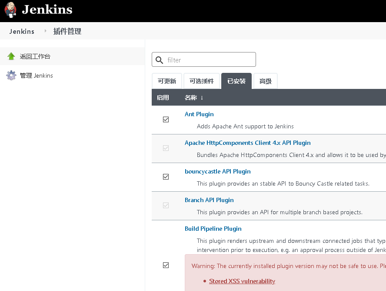Viewport: 386px width, 291px height.
Task: Open Stored XSS vulnerability warning link
Action: (242, 281)
